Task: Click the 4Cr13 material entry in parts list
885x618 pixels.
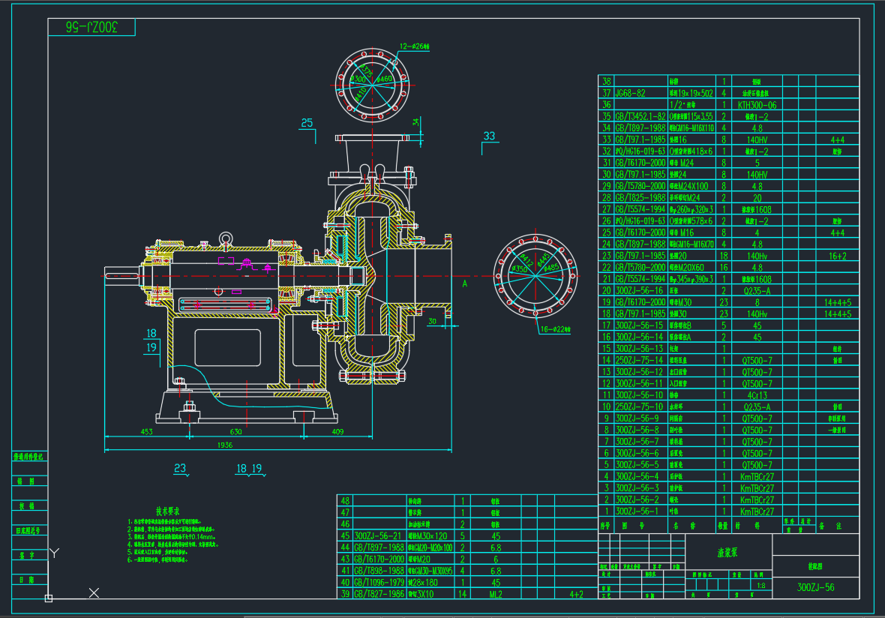Action: point(756,395)
